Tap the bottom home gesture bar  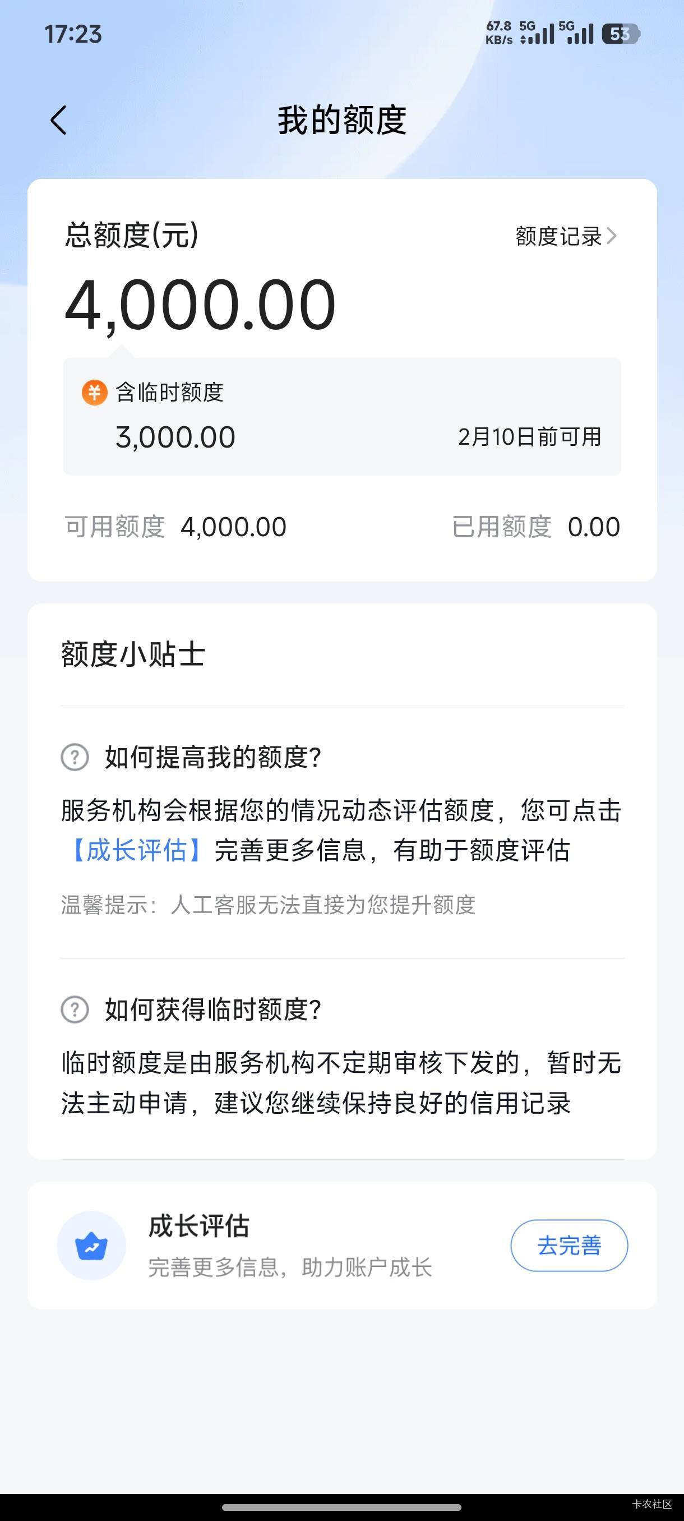(x=341, y=1507)
